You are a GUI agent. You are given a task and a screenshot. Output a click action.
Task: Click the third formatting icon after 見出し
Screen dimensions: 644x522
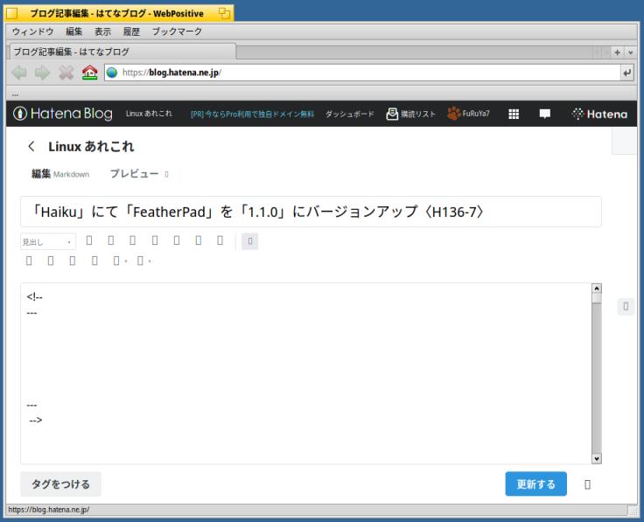133,240
